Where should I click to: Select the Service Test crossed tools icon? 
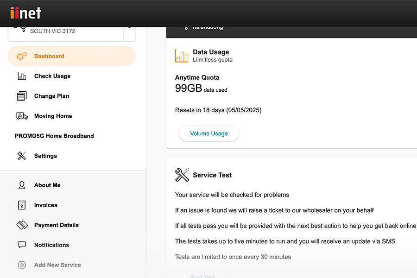pos(182,175)
